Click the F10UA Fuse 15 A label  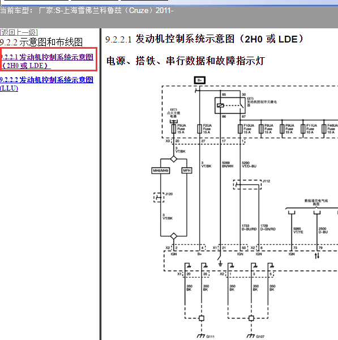pyautogui.click(x=249, y=129)
